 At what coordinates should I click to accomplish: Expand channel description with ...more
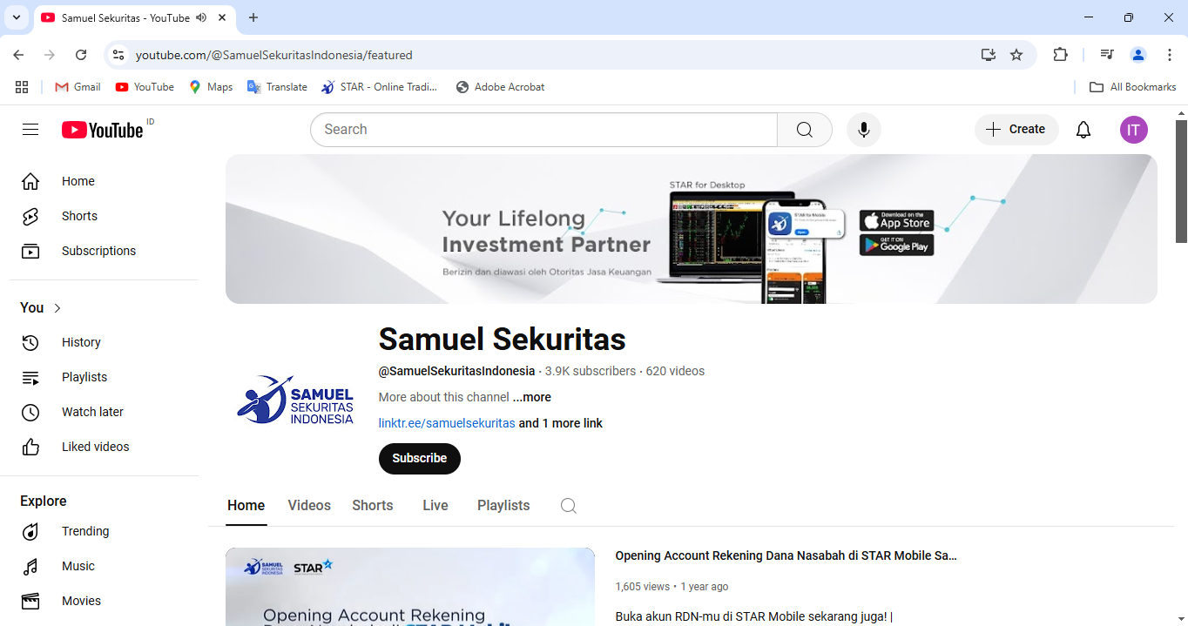point(531,397)
